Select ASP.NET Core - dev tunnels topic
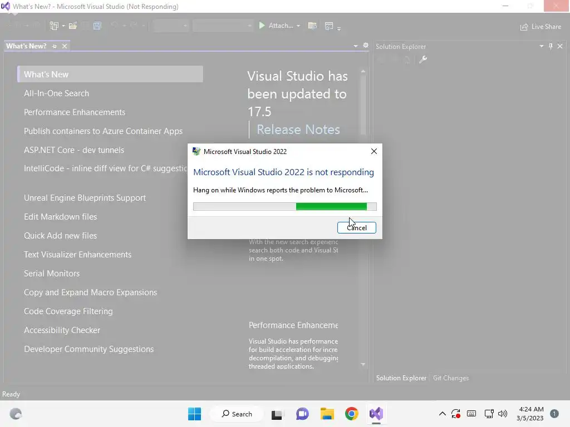The height and width of the screenshot is (427, 570). pyautogui.click(x=74, y=150)
